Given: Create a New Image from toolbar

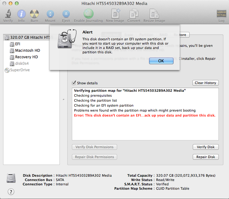Looking at the screenshot, I should click(115, 14).
